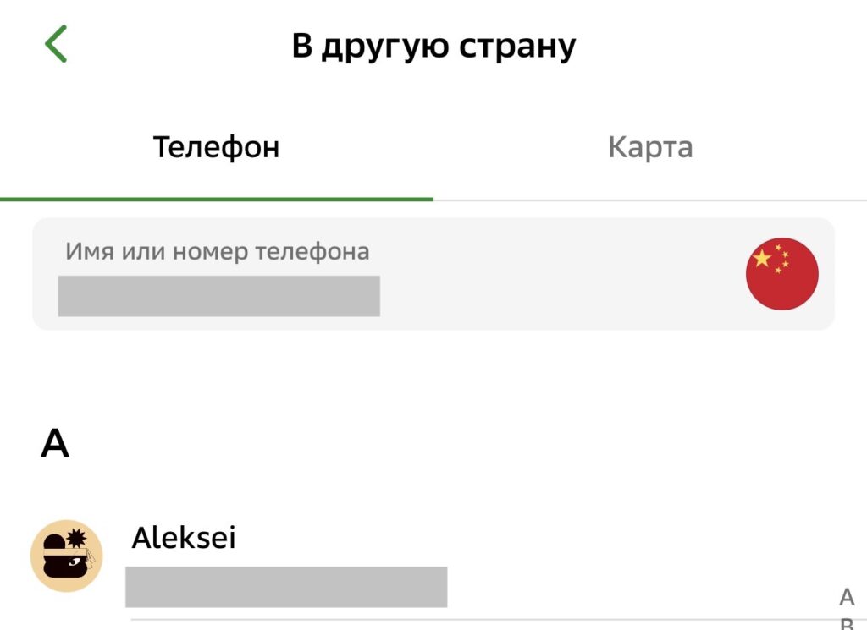Choose the Aleksei contact name
The width and height of the screenshot is (867, 630).
click(184, 538)
